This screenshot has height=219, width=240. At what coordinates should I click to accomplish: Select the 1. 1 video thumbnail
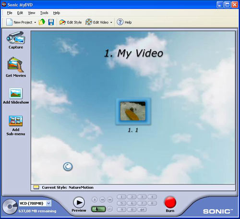point(133,111)
